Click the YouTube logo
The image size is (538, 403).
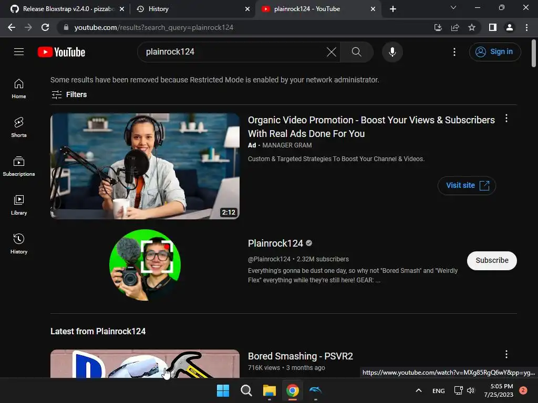click(x=61, y=52)
